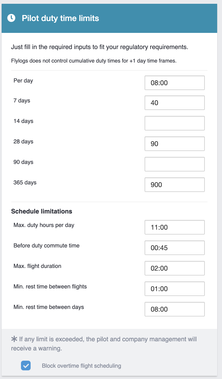Viewport: 222px width, 379px height.
Task: Select Before duty commute time field
Action: 174,248
